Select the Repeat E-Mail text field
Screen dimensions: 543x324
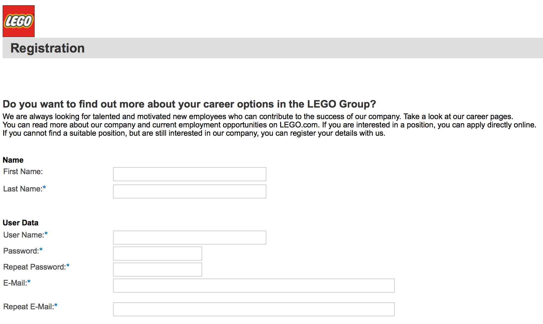[x=254, y=309]
